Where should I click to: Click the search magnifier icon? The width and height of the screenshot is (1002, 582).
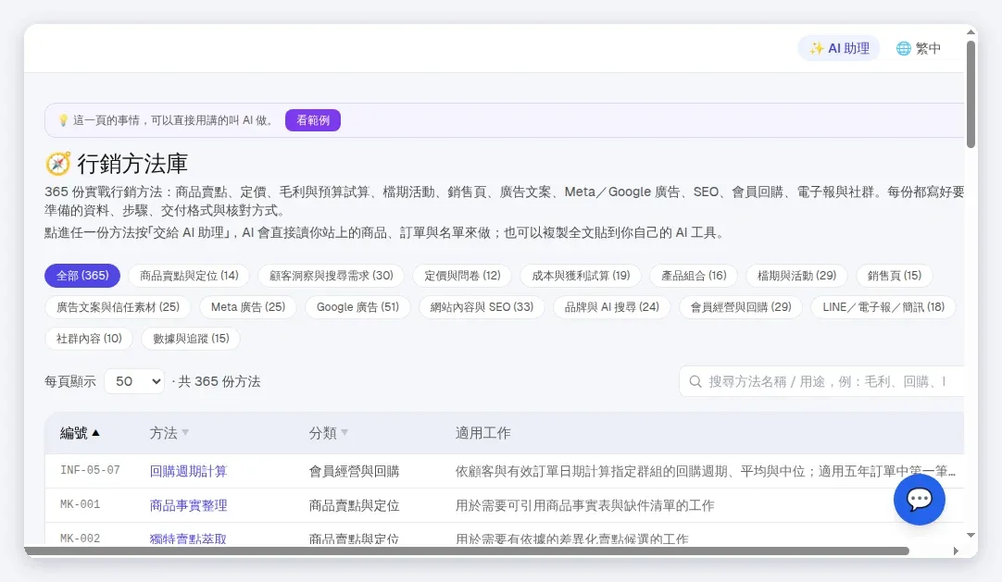[x=695, y=381]
